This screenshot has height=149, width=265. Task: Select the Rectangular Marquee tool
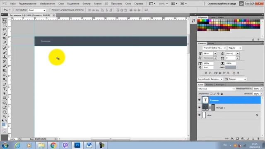[x=5, y=25]
